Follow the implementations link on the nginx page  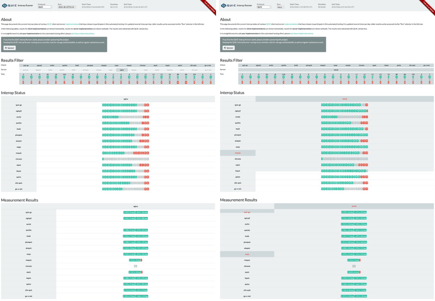(x=72, y=24)
